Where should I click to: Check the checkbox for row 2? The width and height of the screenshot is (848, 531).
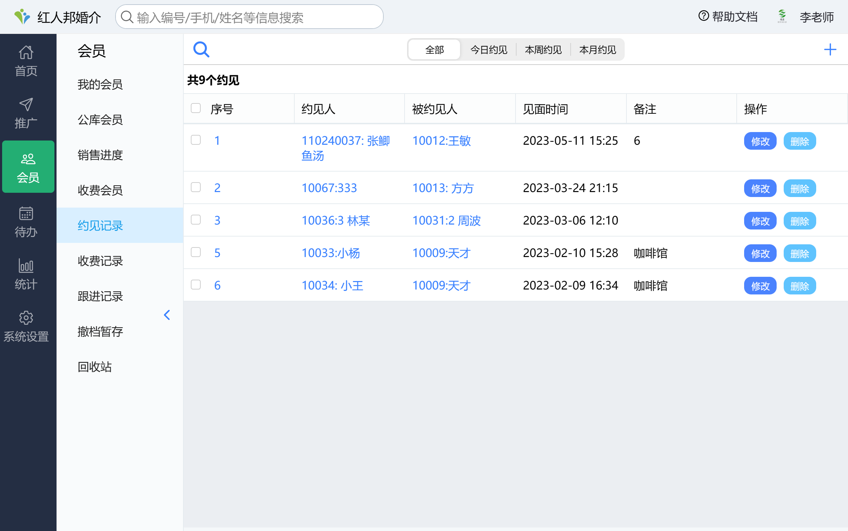[x=196, y=187]
